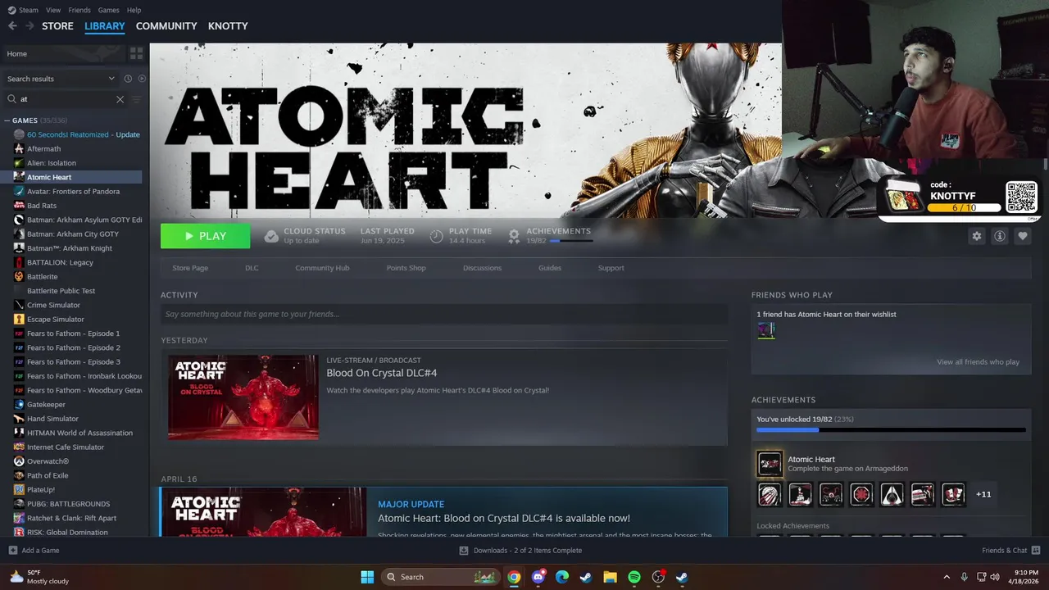Show game info via the info icon
The image size is (1049, 590).
click(1000, 236)
